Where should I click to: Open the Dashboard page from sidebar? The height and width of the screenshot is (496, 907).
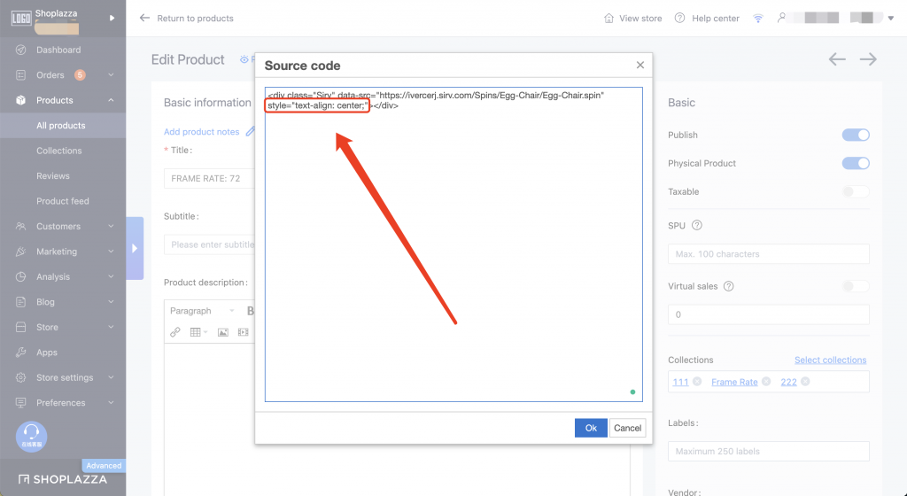pos(58,50)
